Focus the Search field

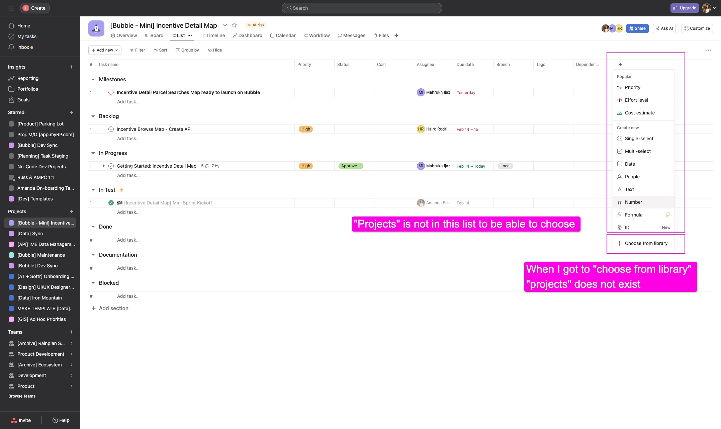(x=362, y=8)
